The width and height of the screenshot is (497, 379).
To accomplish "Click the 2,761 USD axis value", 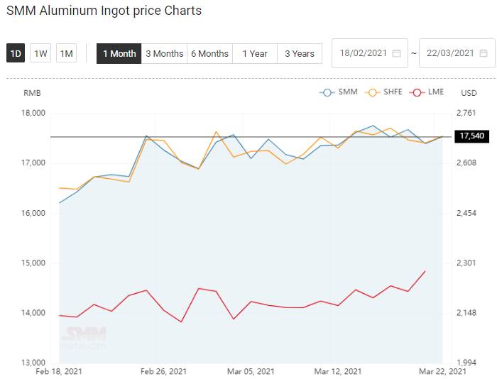I will [466, 113].
